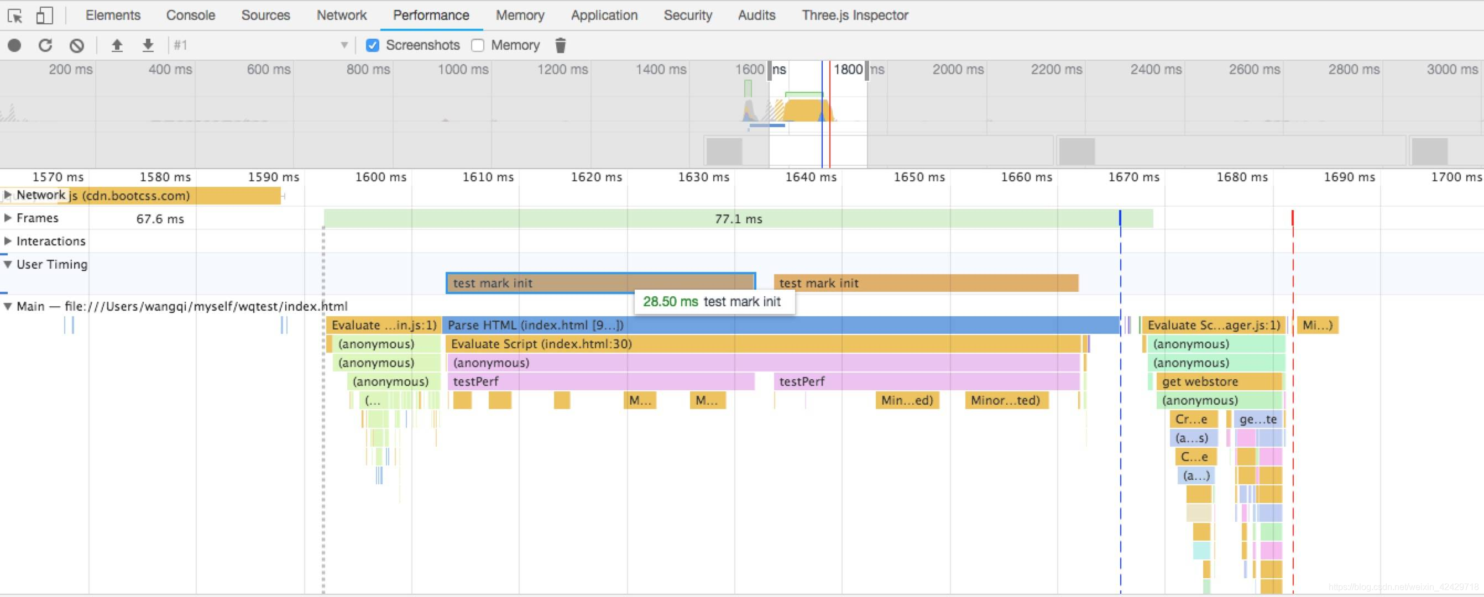1484x597 pixels.
Task: Clear the current recording
Action: point(77,45)
